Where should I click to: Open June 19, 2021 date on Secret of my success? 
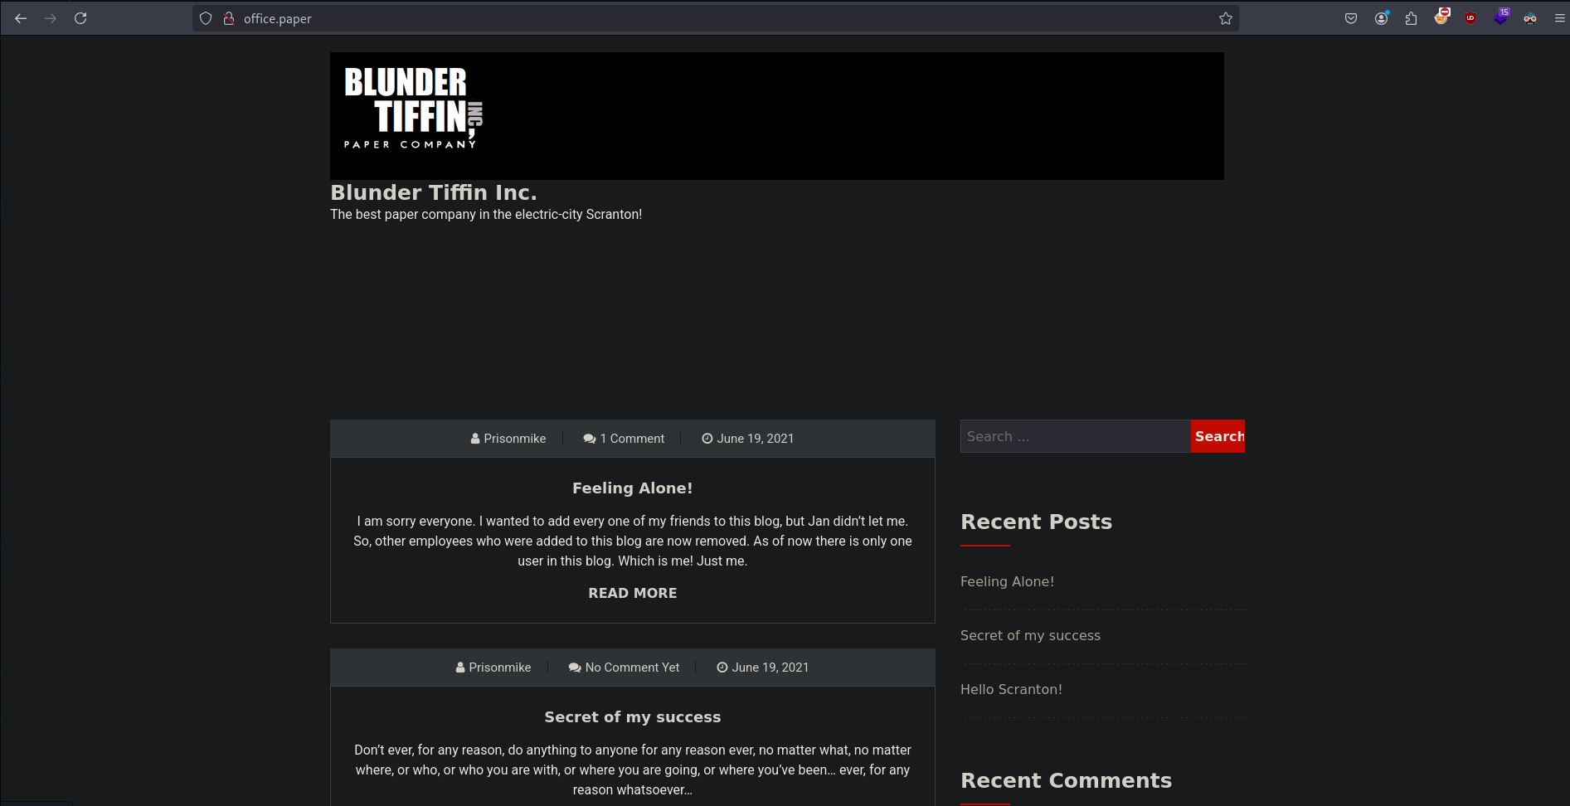[x=763, y=668]
